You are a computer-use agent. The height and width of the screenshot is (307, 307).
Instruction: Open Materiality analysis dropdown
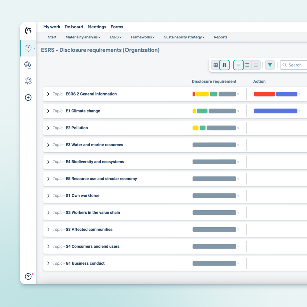click(x=83, y=37)
